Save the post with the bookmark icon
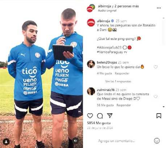The height and width of the screenshot is (148, 166). coord(159,116)
